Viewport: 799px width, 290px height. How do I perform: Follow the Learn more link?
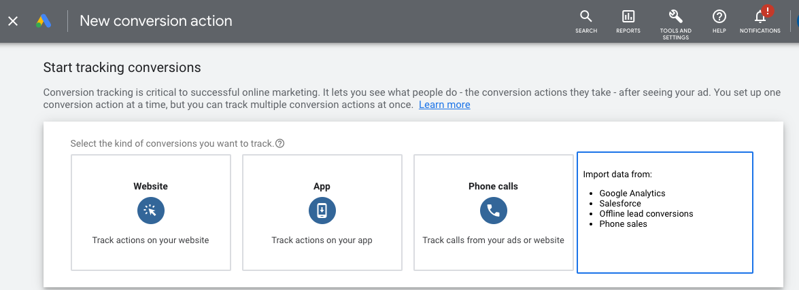click(x=444, y=105)
